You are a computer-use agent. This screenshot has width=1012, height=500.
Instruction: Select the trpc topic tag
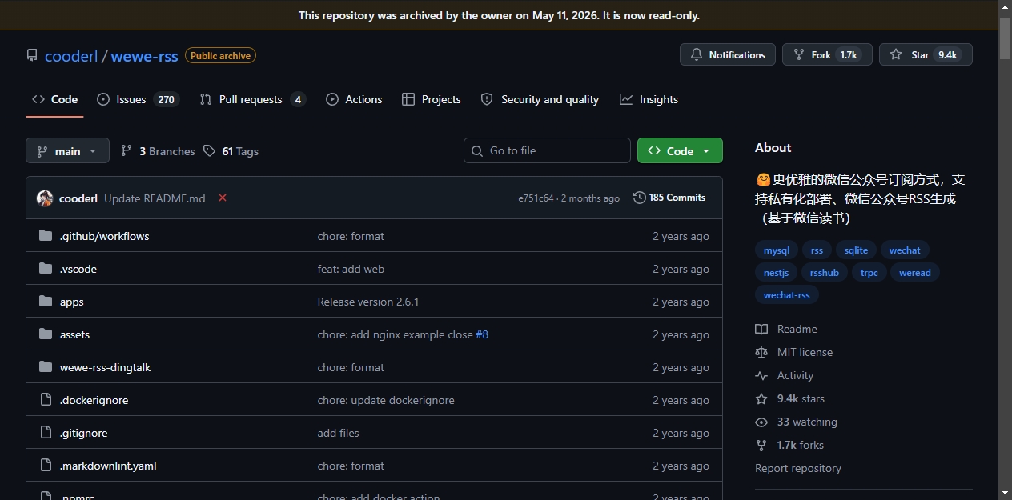click(869, 273)
